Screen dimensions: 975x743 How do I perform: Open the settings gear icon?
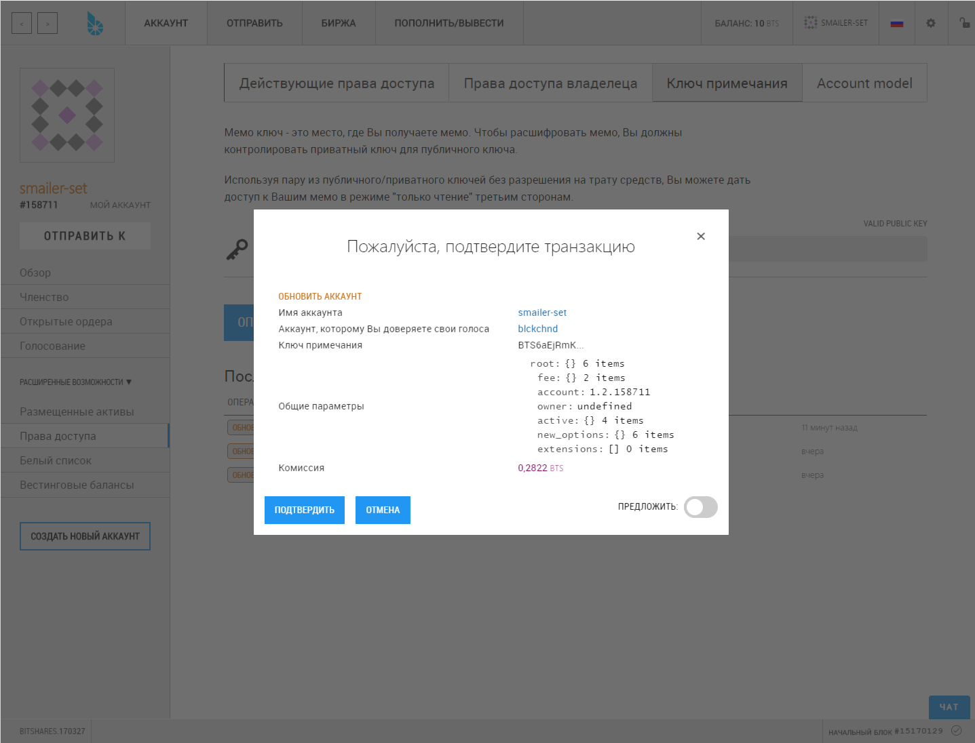click(931, 23)
